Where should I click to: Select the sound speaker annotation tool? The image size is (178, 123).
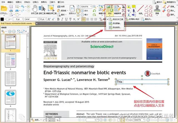point(134,15)
